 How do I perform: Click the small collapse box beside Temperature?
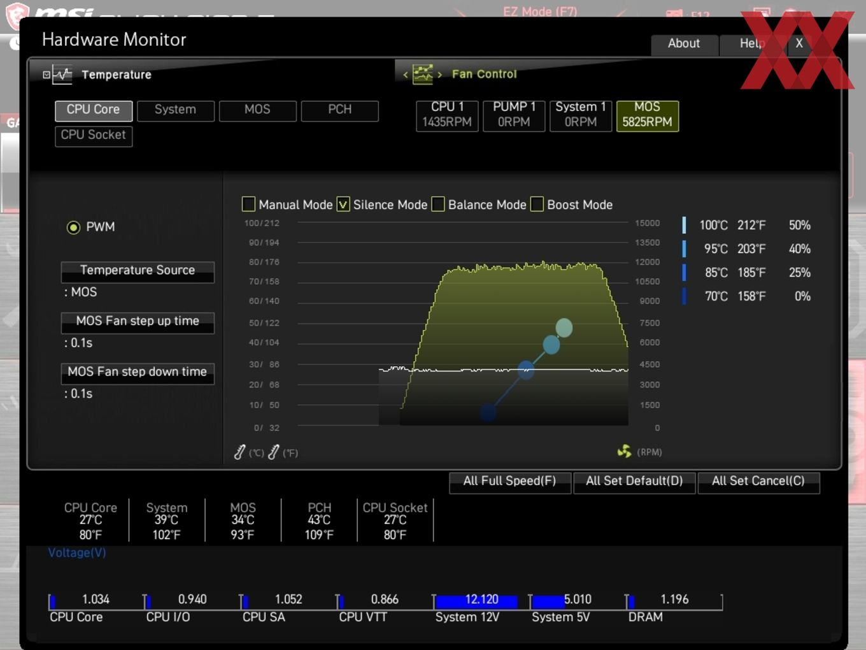pyautogui.click(x=46, y=75)
